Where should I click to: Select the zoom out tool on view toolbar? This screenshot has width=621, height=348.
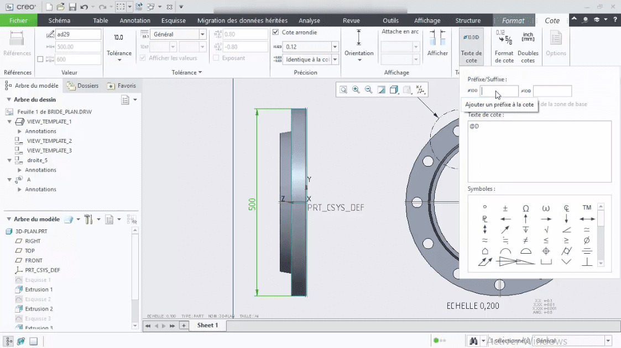[368, 89]
